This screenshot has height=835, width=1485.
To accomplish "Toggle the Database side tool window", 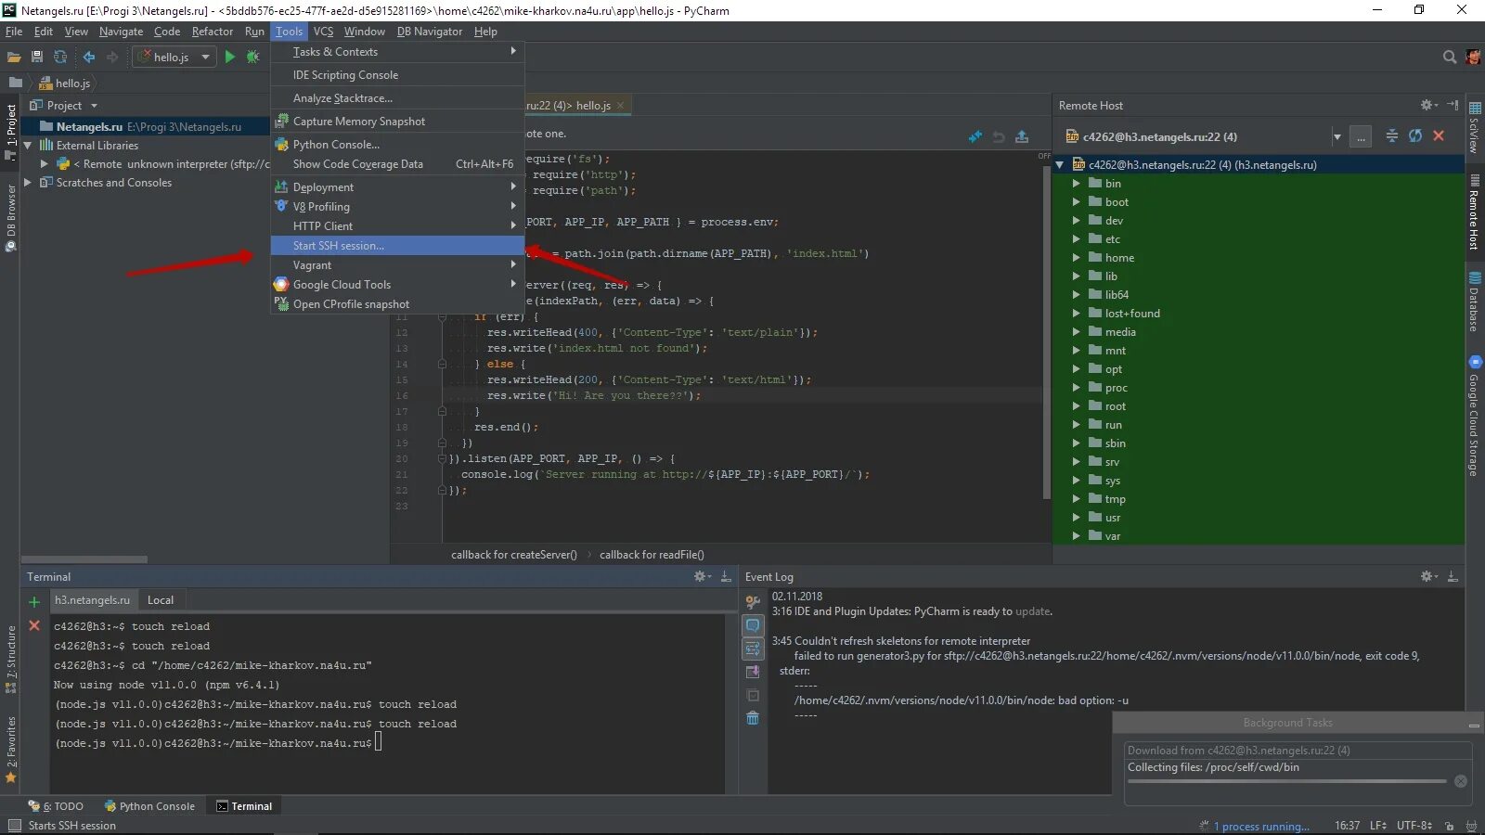I will 1474,302.
